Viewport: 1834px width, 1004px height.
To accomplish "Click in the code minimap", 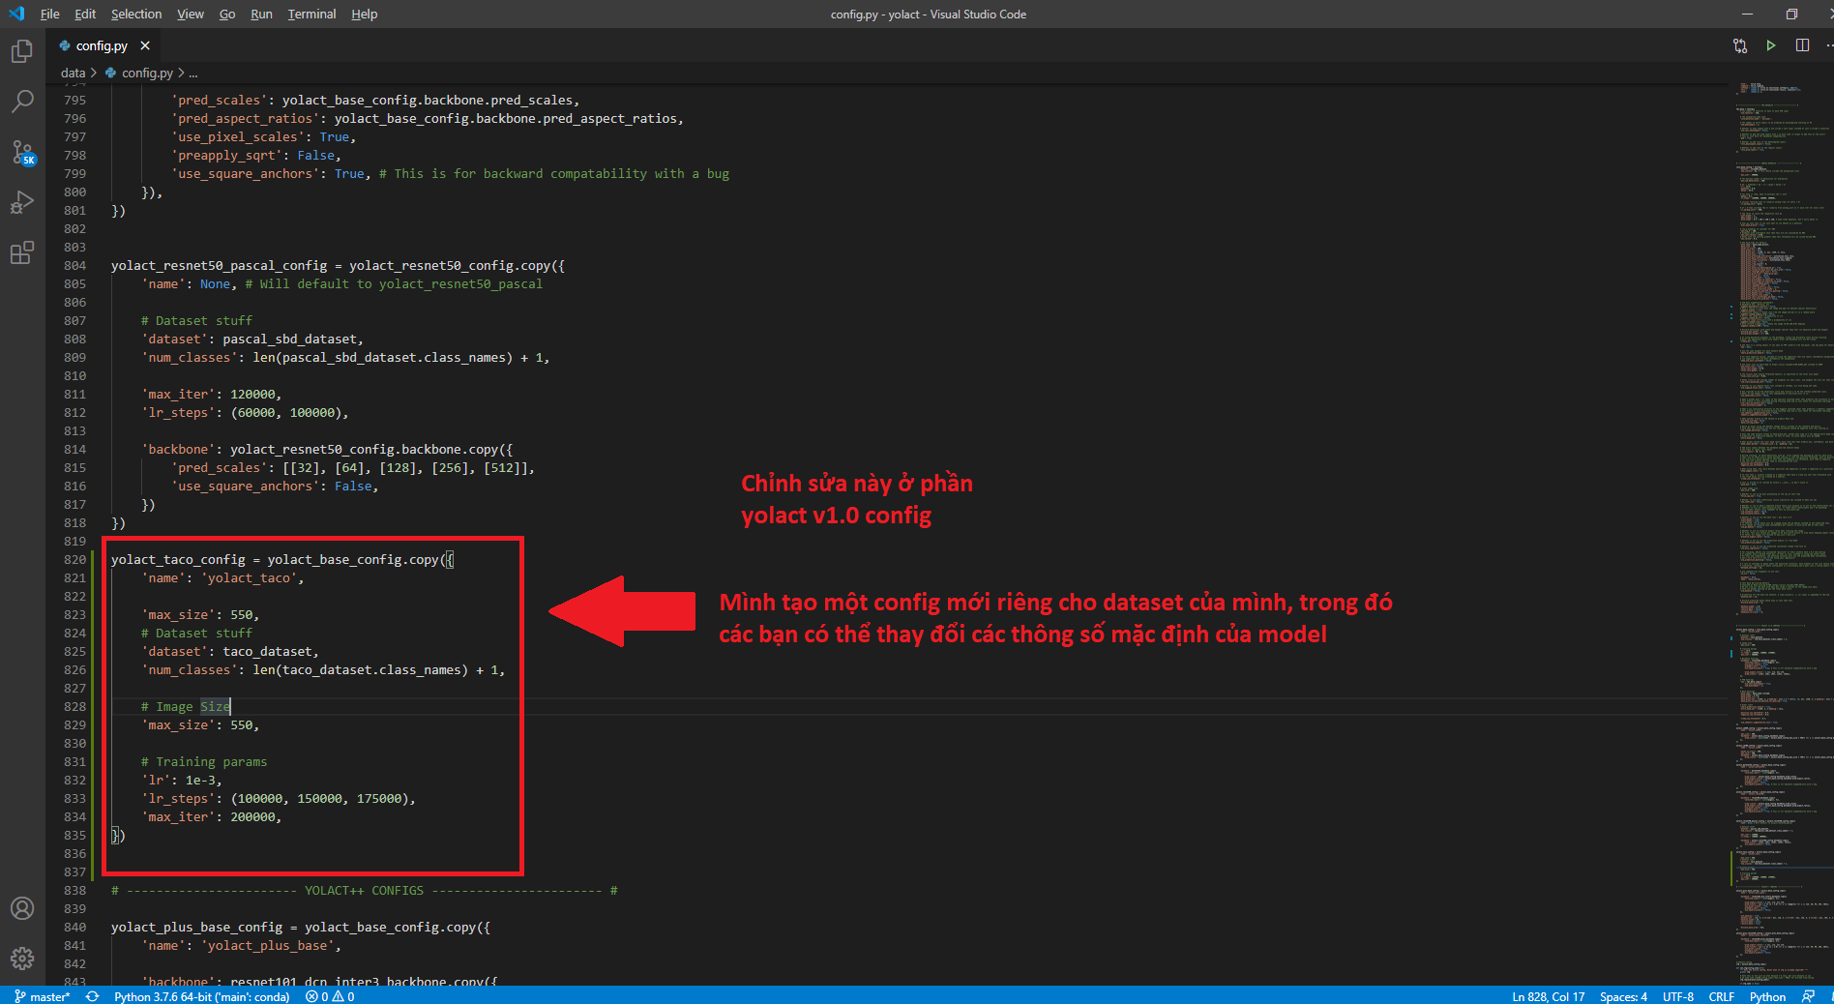I will pos(1780,532).
